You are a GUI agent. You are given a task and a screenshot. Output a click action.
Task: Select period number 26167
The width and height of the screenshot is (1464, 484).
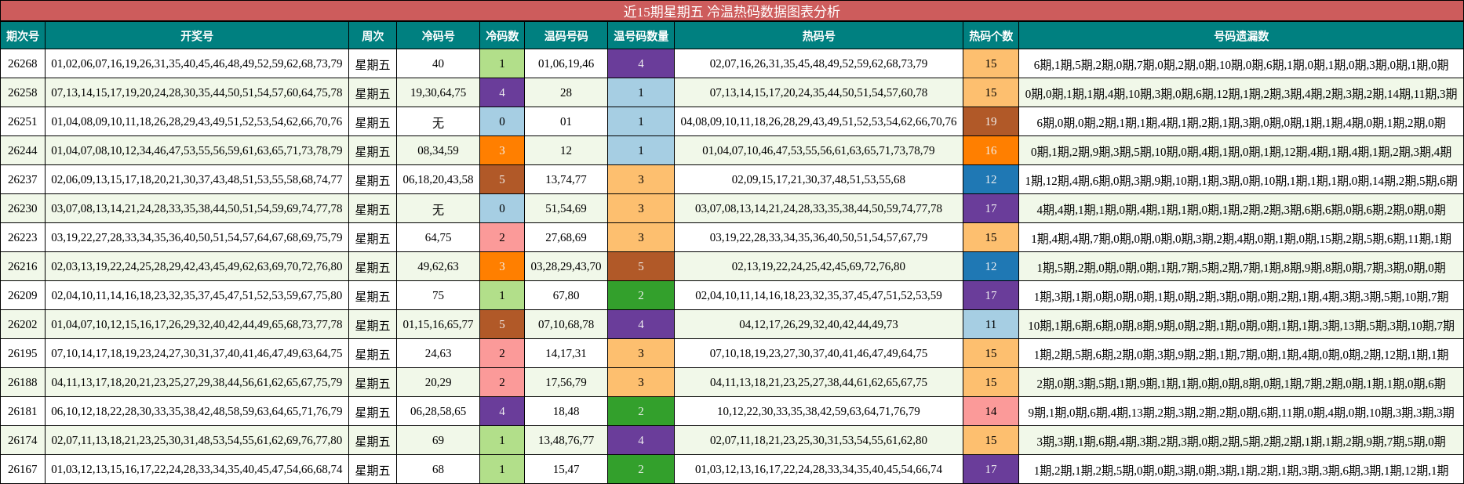[x=23, y=469]
